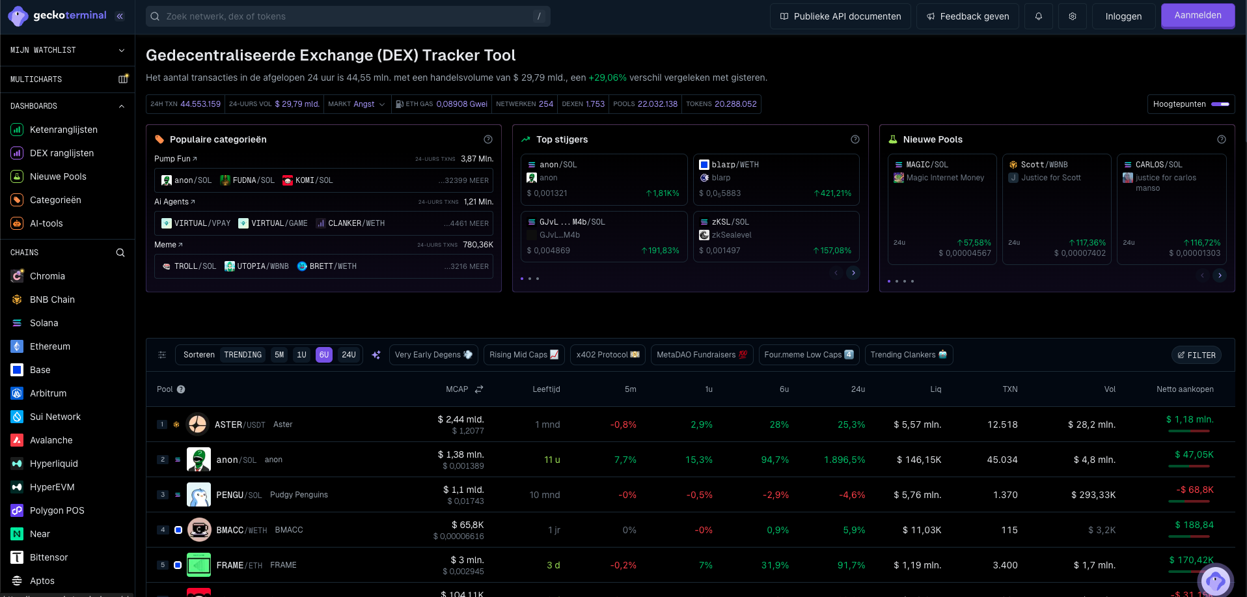Open the Markt Angst dropdown
The image size is (1247, 597).
point(357,104)
